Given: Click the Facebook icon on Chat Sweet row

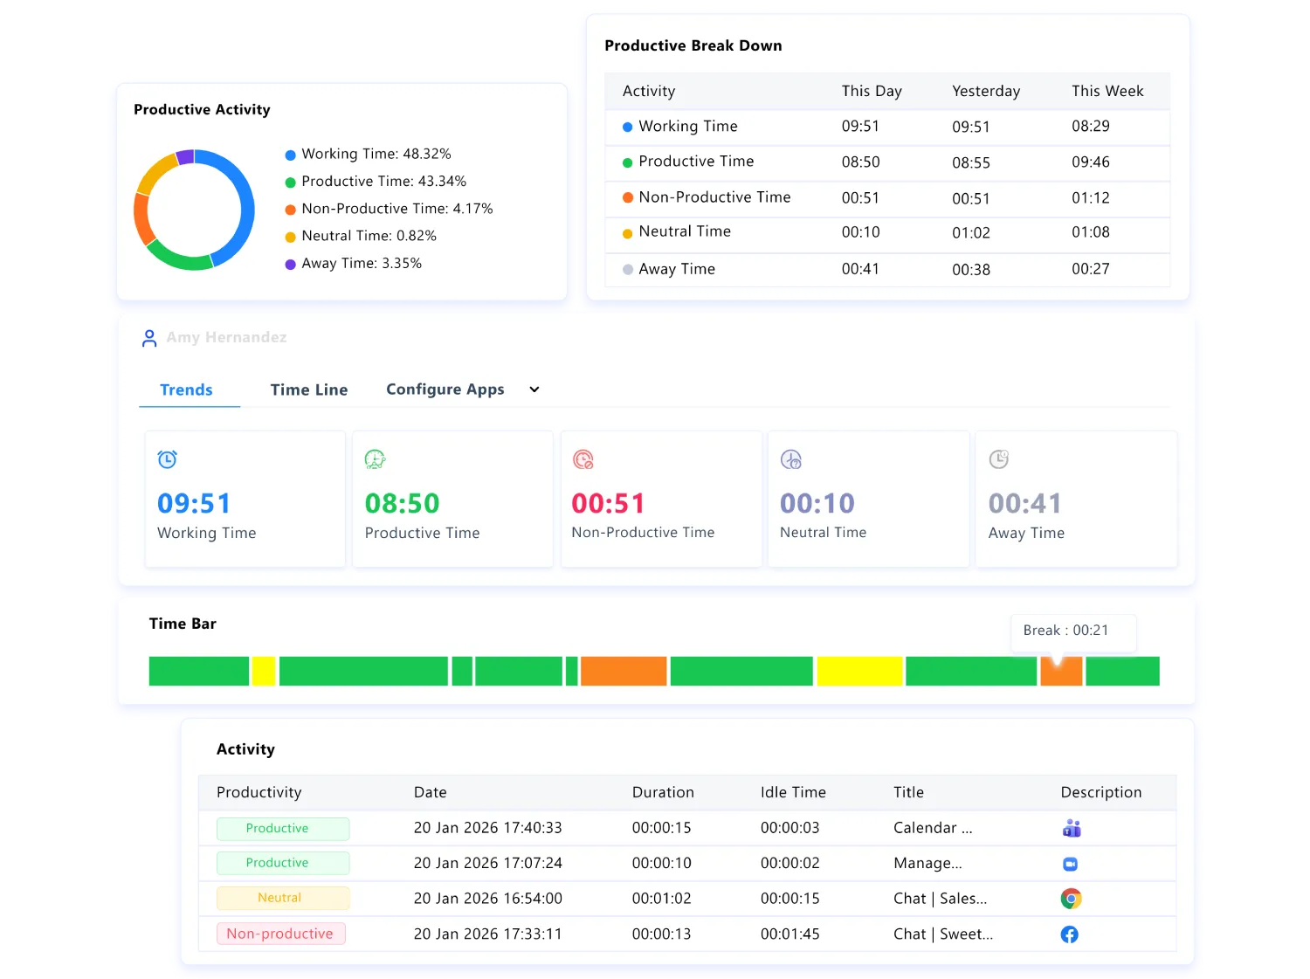Looking at the screenshot, I should tap(1069, 934).
